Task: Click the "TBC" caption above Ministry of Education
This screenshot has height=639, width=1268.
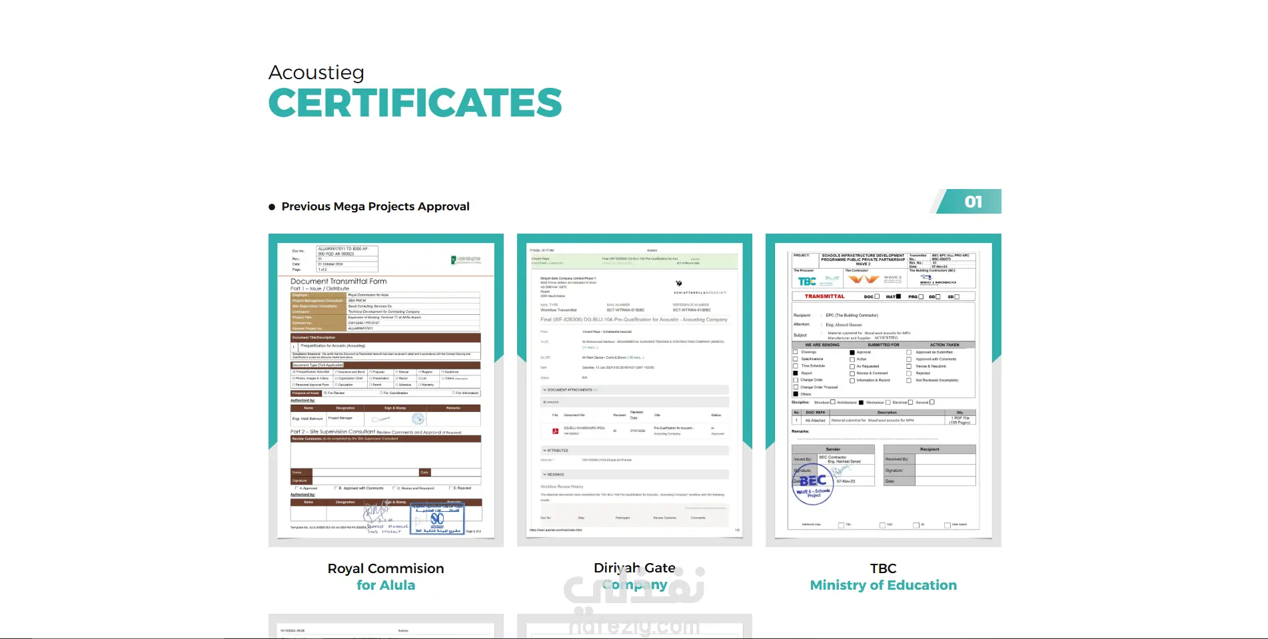Action: (884, 568)
